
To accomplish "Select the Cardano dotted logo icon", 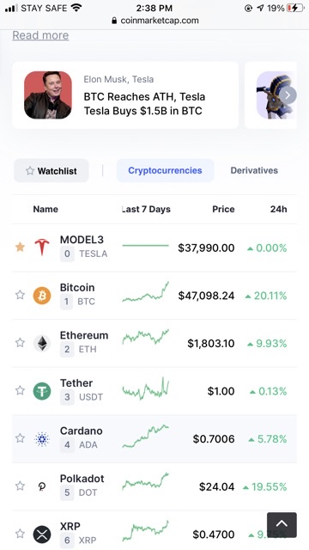I will pyautogui.click(x=42, y=439).
